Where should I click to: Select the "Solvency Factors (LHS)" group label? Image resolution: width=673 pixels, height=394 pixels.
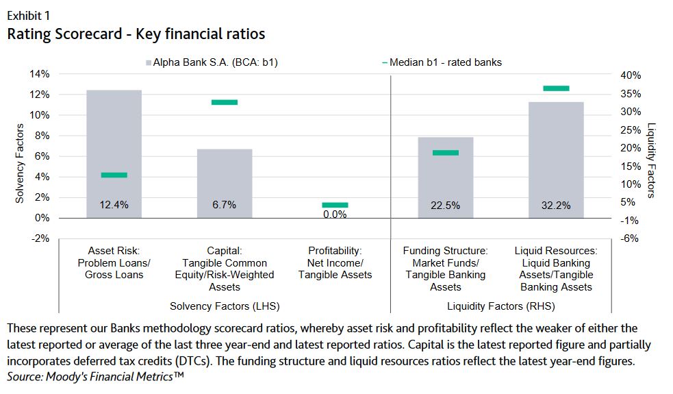(225, 306)
